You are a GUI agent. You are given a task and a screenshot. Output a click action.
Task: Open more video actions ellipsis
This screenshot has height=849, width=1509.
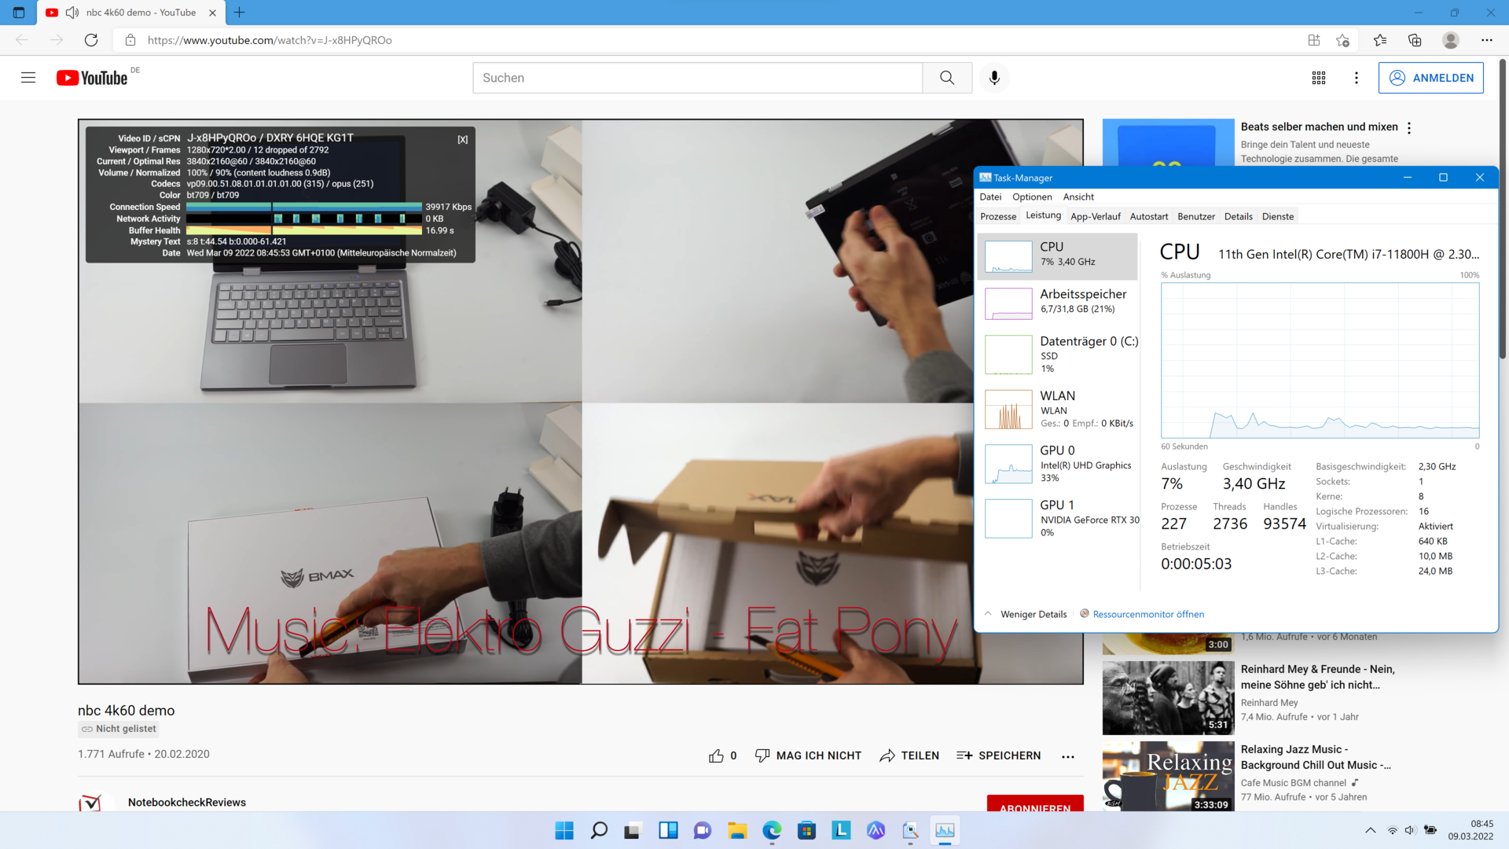coord(1067,756)
